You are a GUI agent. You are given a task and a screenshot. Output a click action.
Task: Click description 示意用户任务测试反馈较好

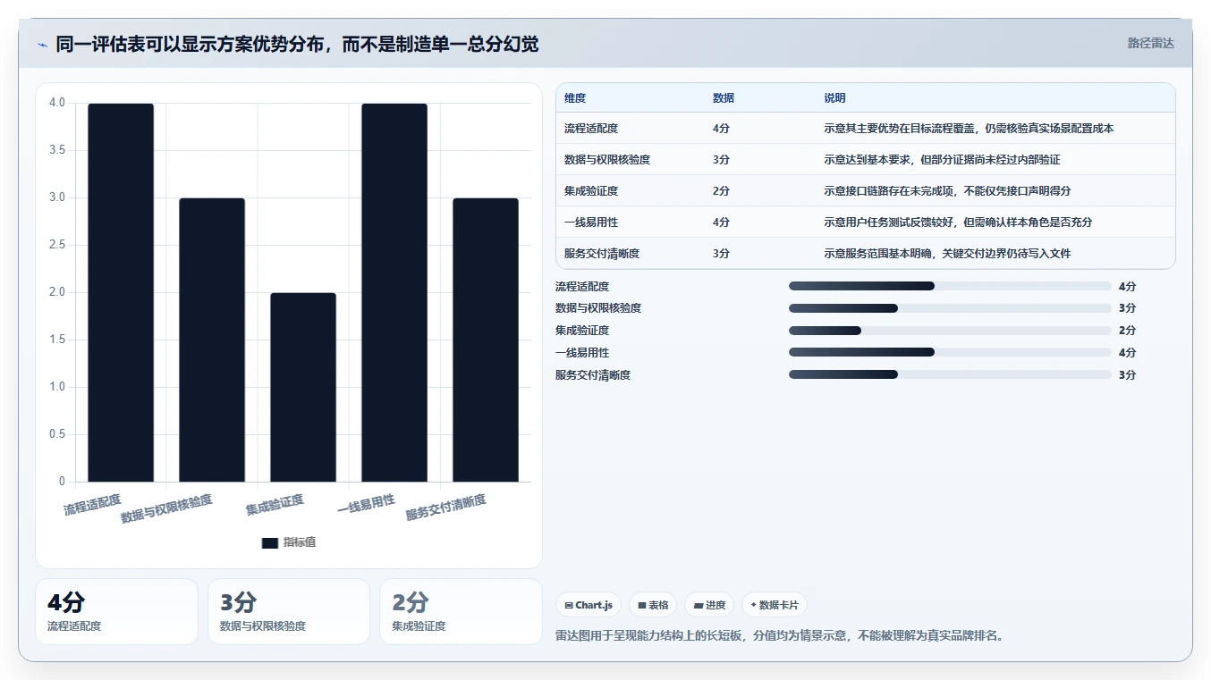958,222
